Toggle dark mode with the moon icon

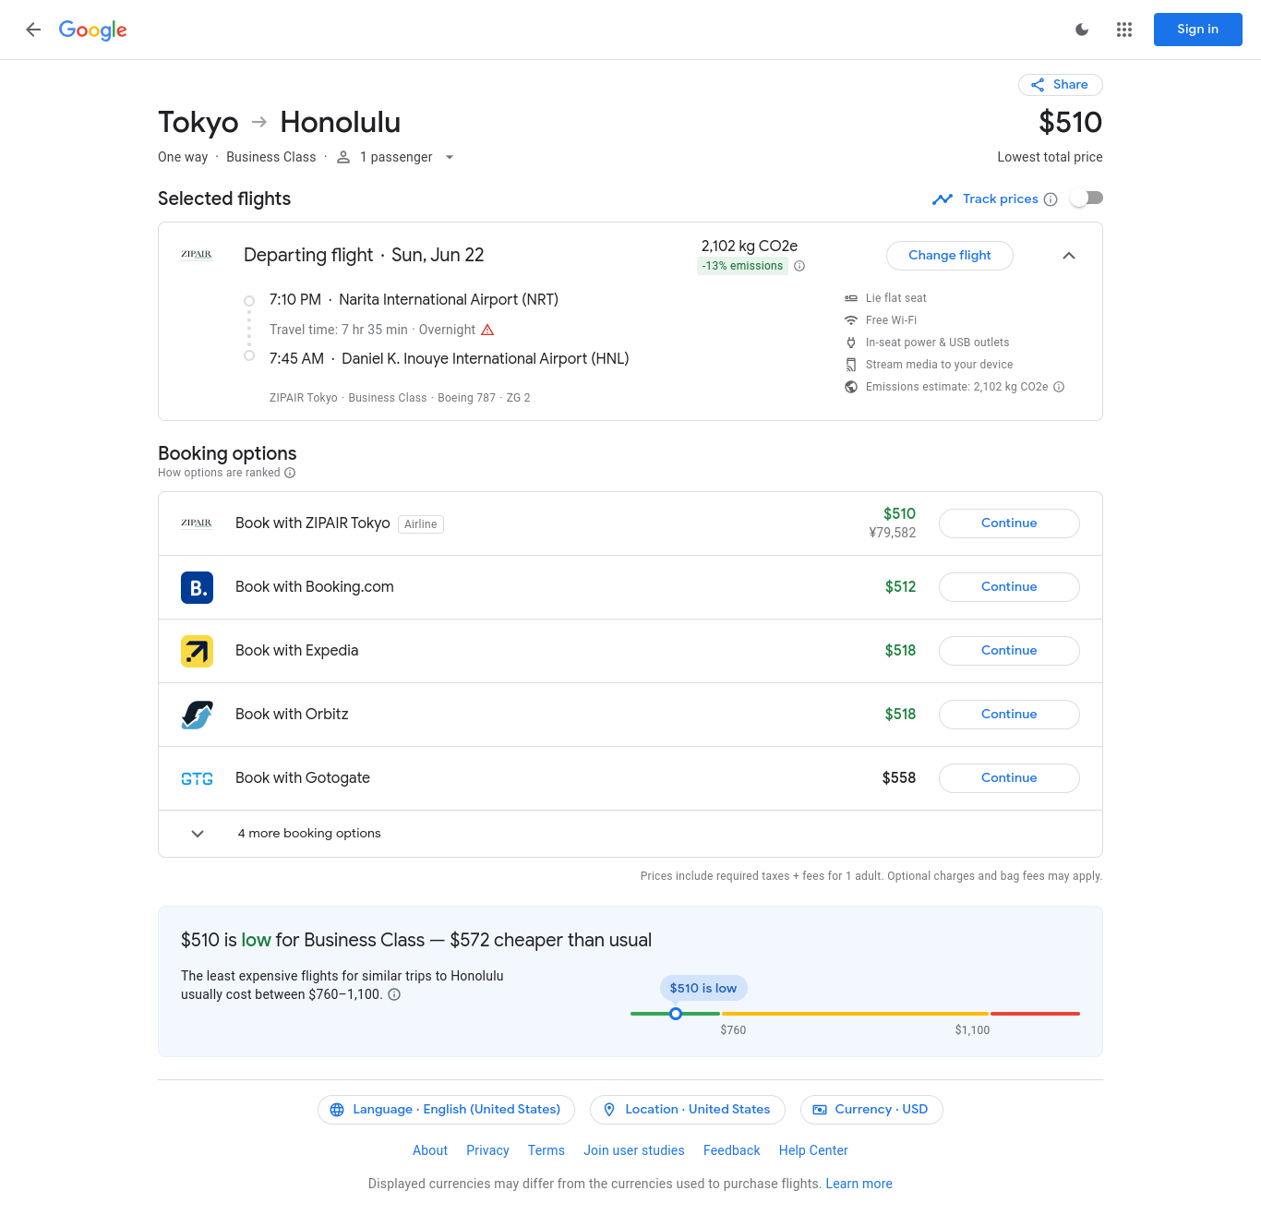pyautogui.click(x=1082, y=30)
